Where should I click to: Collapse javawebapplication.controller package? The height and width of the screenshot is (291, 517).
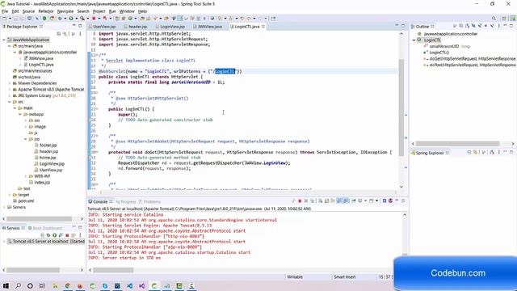[x=15, y=52]
